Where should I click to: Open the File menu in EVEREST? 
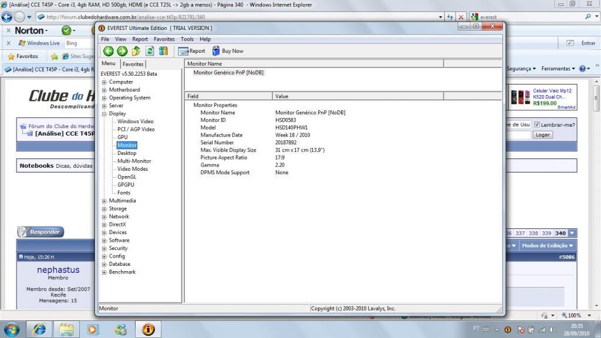105,39
